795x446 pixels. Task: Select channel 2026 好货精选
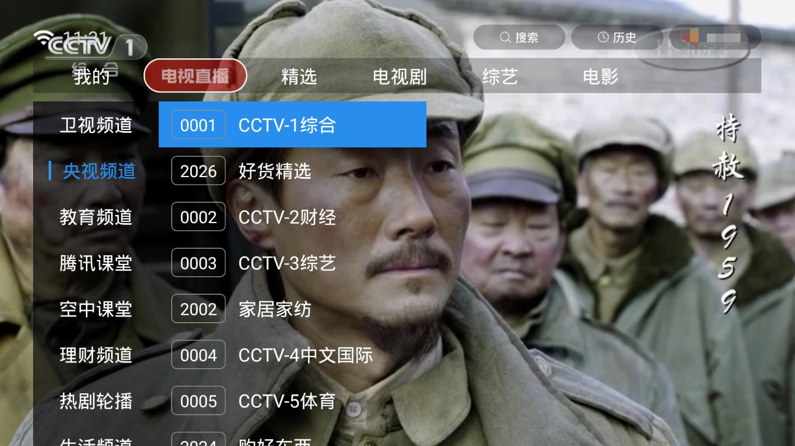[x=292, y=171]
